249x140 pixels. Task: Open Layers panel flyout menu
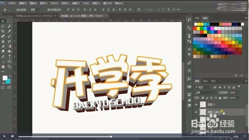(x=246, y=81)
